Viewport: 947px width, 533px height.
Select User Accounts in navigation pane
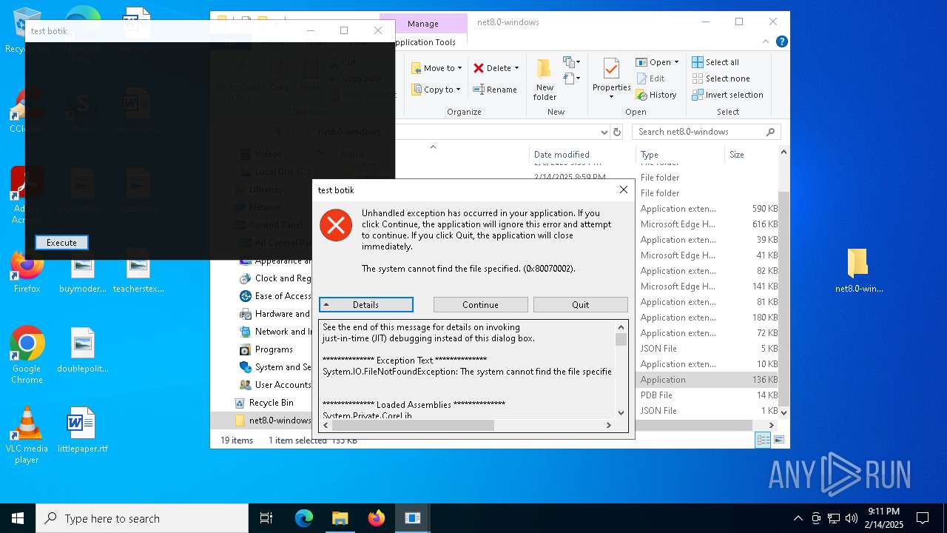tap(275, 385)
